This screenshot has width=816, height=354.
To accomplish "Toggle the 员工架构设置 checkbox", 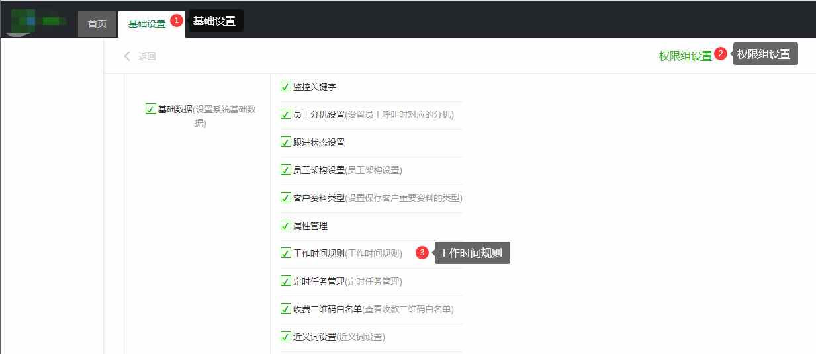I will point(286,170).
